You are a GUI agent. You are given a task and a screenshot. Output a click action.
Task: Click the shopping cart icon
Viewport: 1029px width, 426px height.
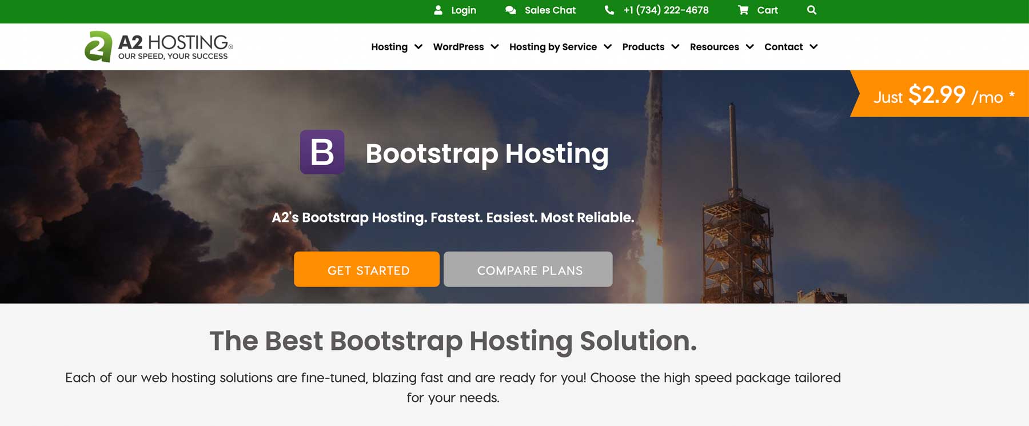[743, 10]
